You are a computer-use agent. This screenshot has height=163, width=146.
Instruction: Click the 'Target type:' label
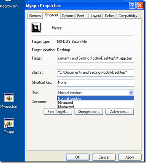[41, 42]
